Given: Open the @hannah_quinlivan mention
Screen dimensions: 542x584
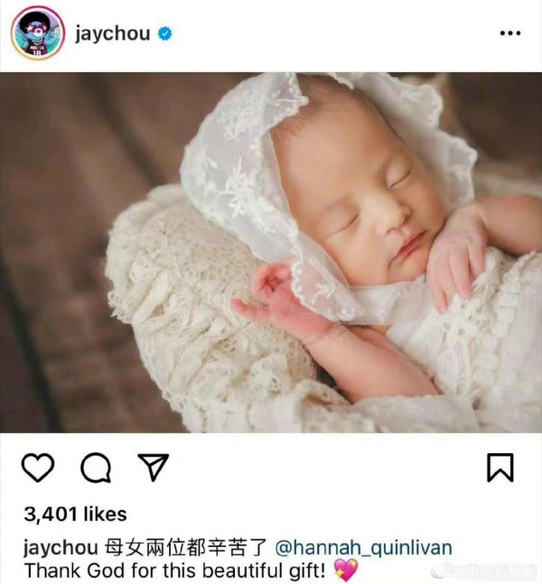Looking at the screenshot, I should (363, 548).
